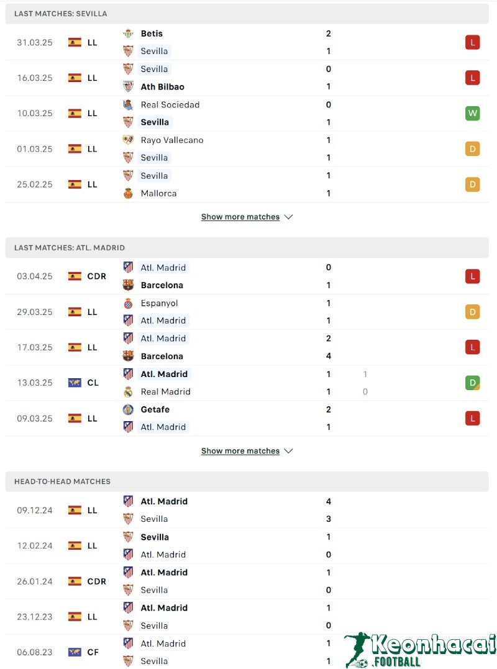Image resolution: width=497 pixels, height=669 pixels.
Task: Click the Ath Bilbao club logo
Action: pyautogui.click(x=129, y=86)
